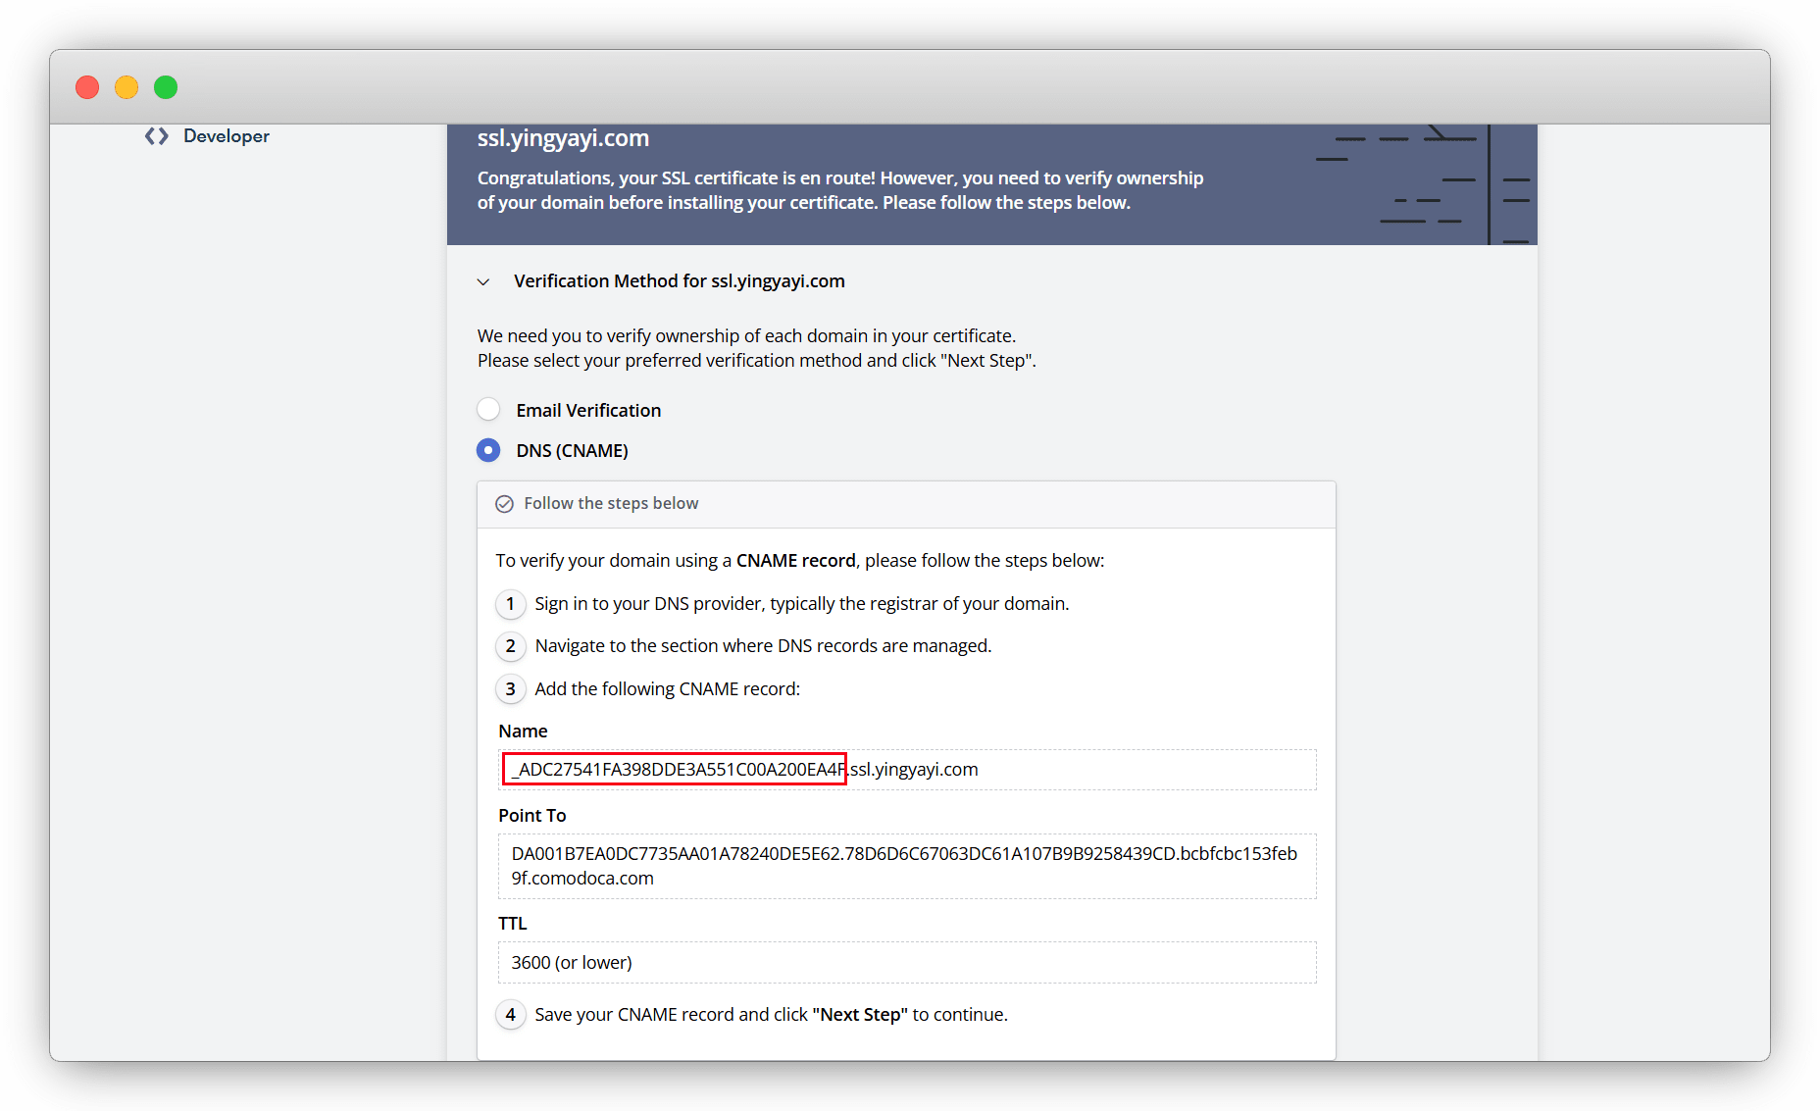
Task: Open the Developer sidebar menu item
Action: tap(226, 136)
